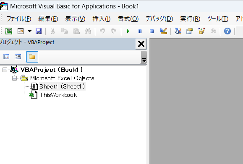Open the 編集(E) menu

48,19
